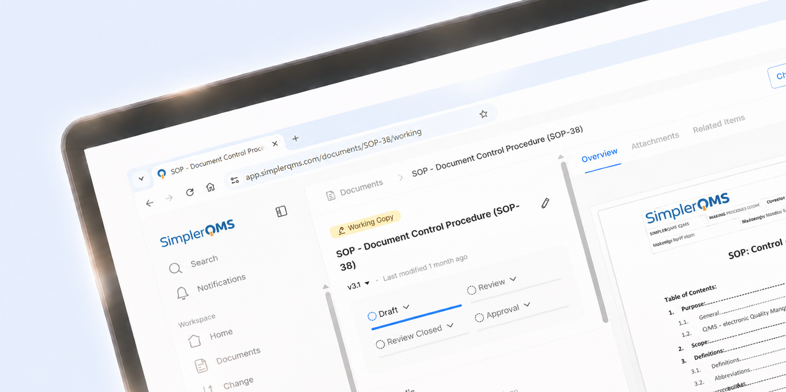The width and height of the screenshot is (786, 392).
Task: Click the sidebar Documents page icon
Action: [x=201, y=366]
